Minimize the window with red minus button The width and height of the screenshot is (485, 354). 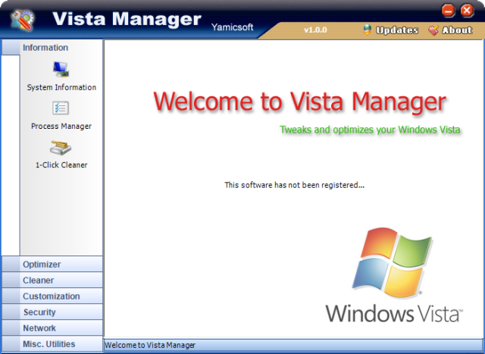click(448, 11)
